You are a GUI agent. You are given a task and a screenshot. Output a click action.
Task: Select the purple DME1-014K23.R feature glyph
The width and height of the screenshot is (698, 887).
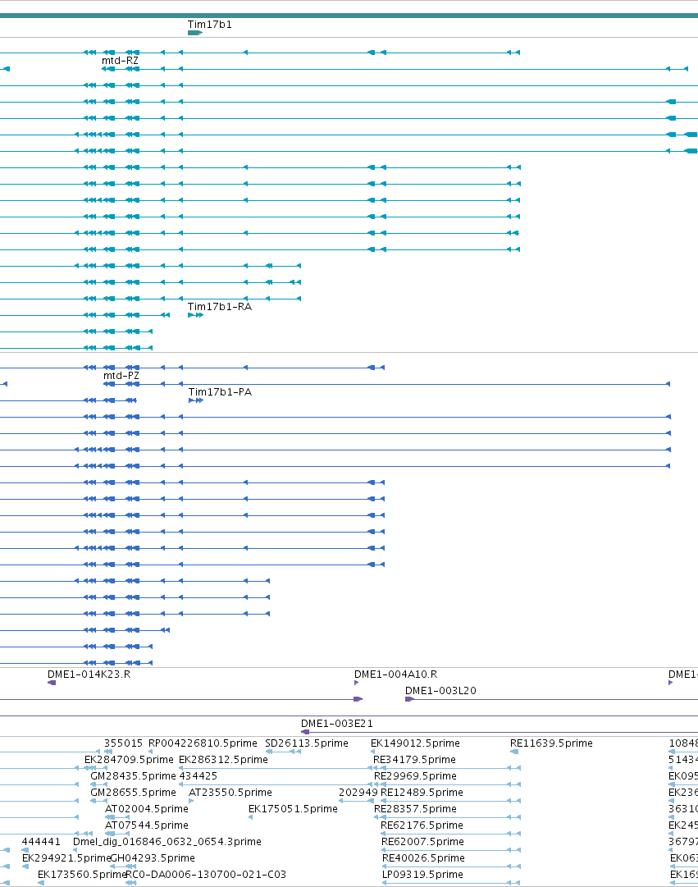click(x=52, y=683)
